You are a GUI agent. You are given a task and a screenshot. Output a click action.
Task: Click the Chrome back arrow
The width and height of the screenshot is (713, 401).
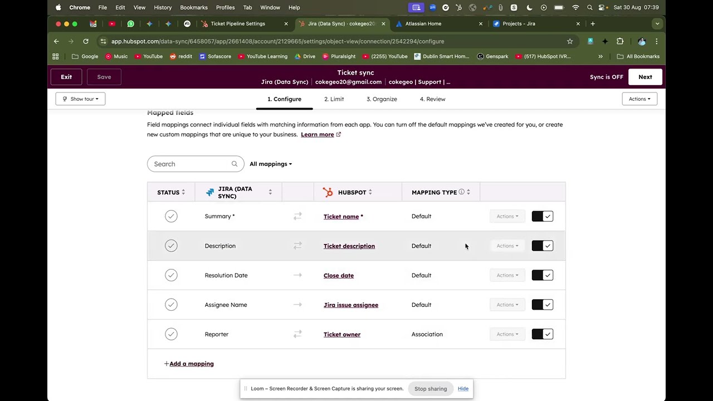click(x=56, y=41)
